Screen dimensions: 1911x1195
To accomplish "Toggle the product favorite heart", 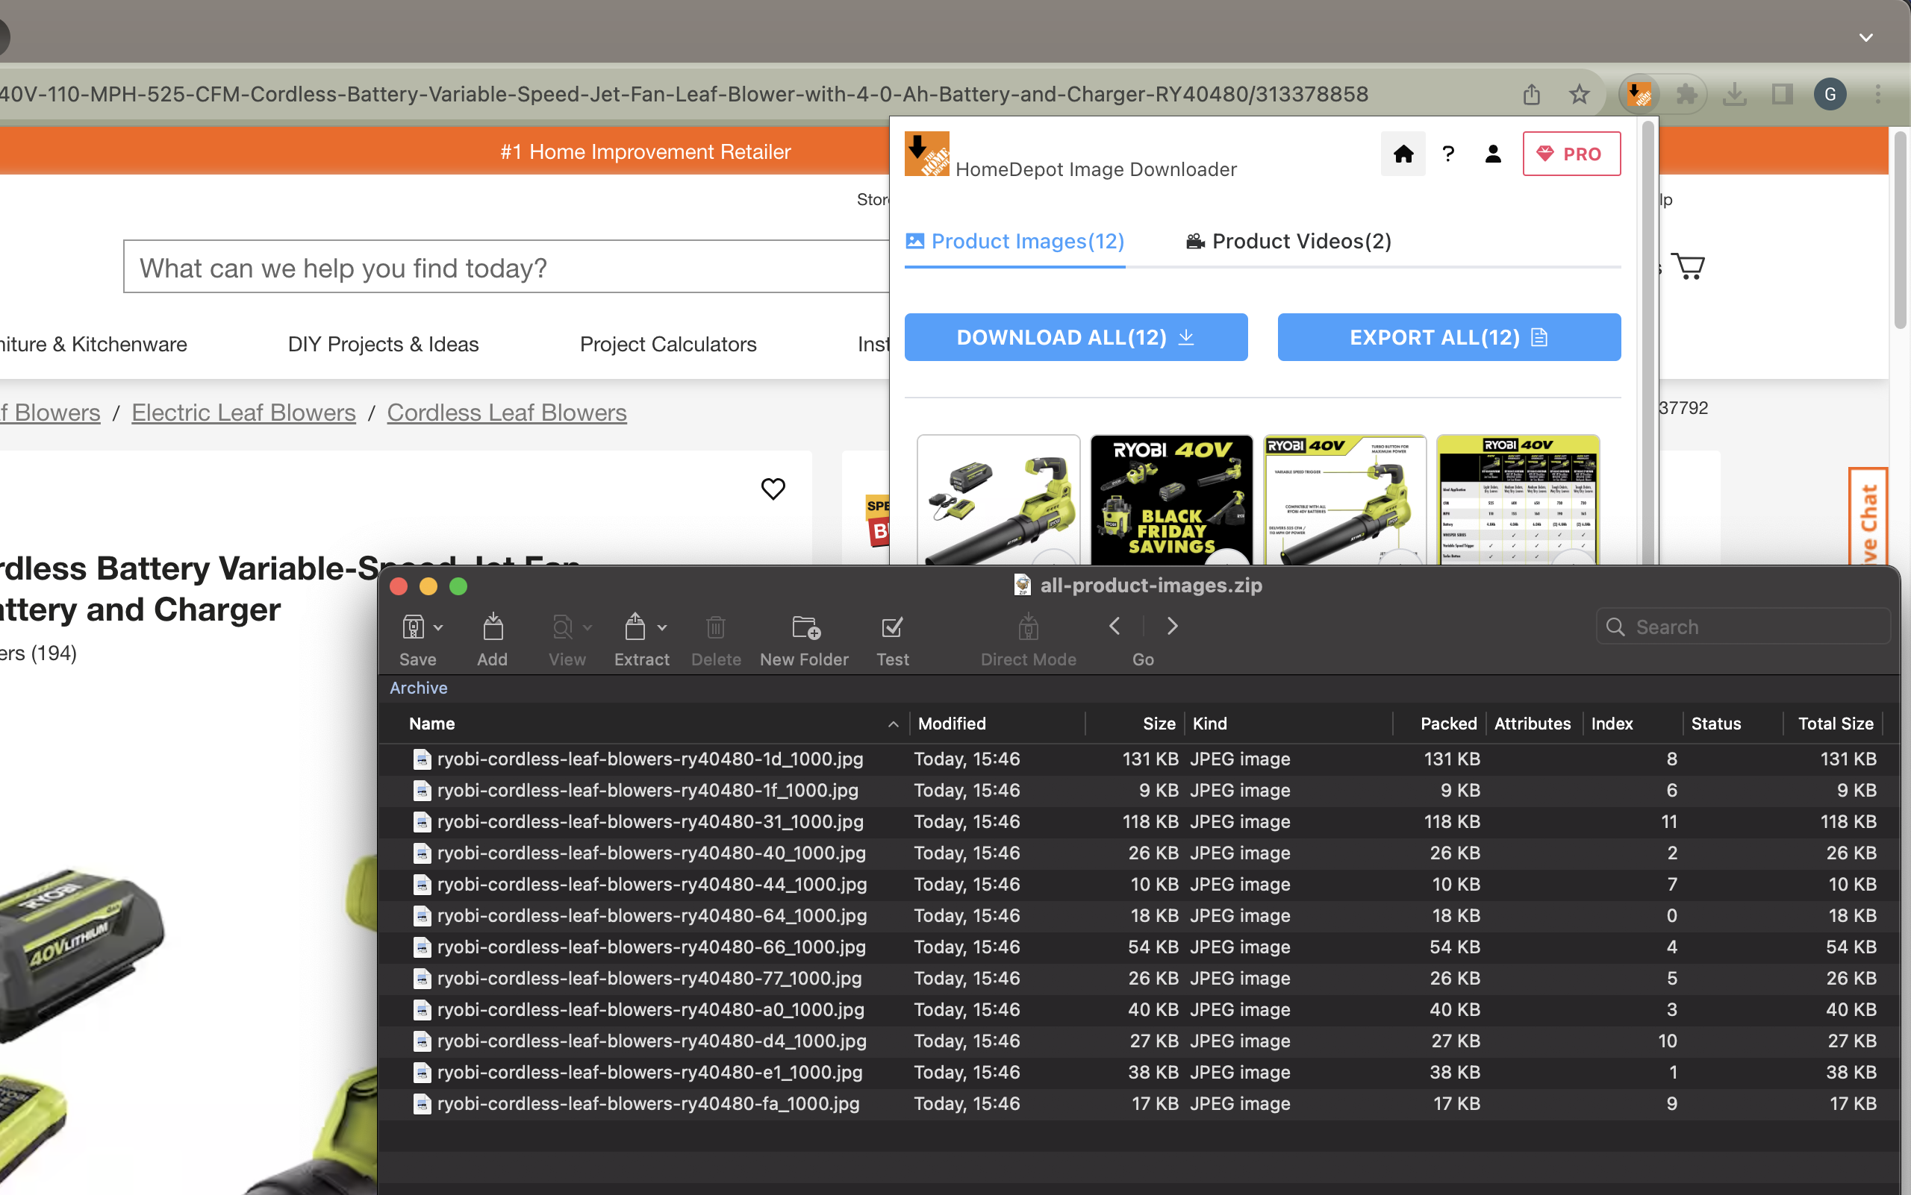I will [773, 489].
